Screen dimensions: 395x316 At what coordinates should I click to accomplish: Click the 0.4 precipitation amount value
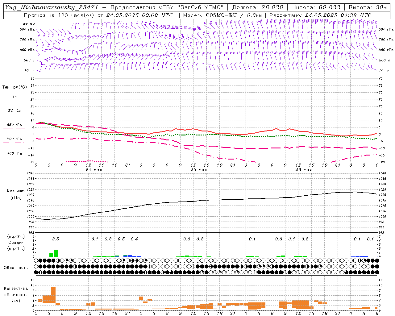tap(134, 239)
